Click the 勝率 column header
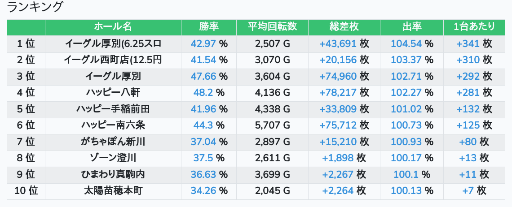Screen dimensions: 512x207 click(208, 27)
